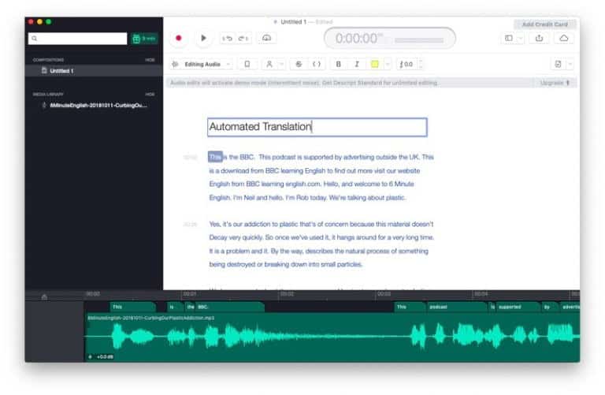Screen dimensions: 605x395
Task: Toggle italic formatting
Action: [357, 64]
